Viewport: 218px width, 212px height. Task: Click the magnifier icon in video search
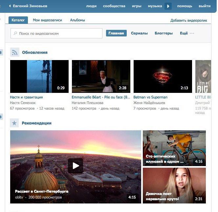pyautogui.click(x=15, y=33)
